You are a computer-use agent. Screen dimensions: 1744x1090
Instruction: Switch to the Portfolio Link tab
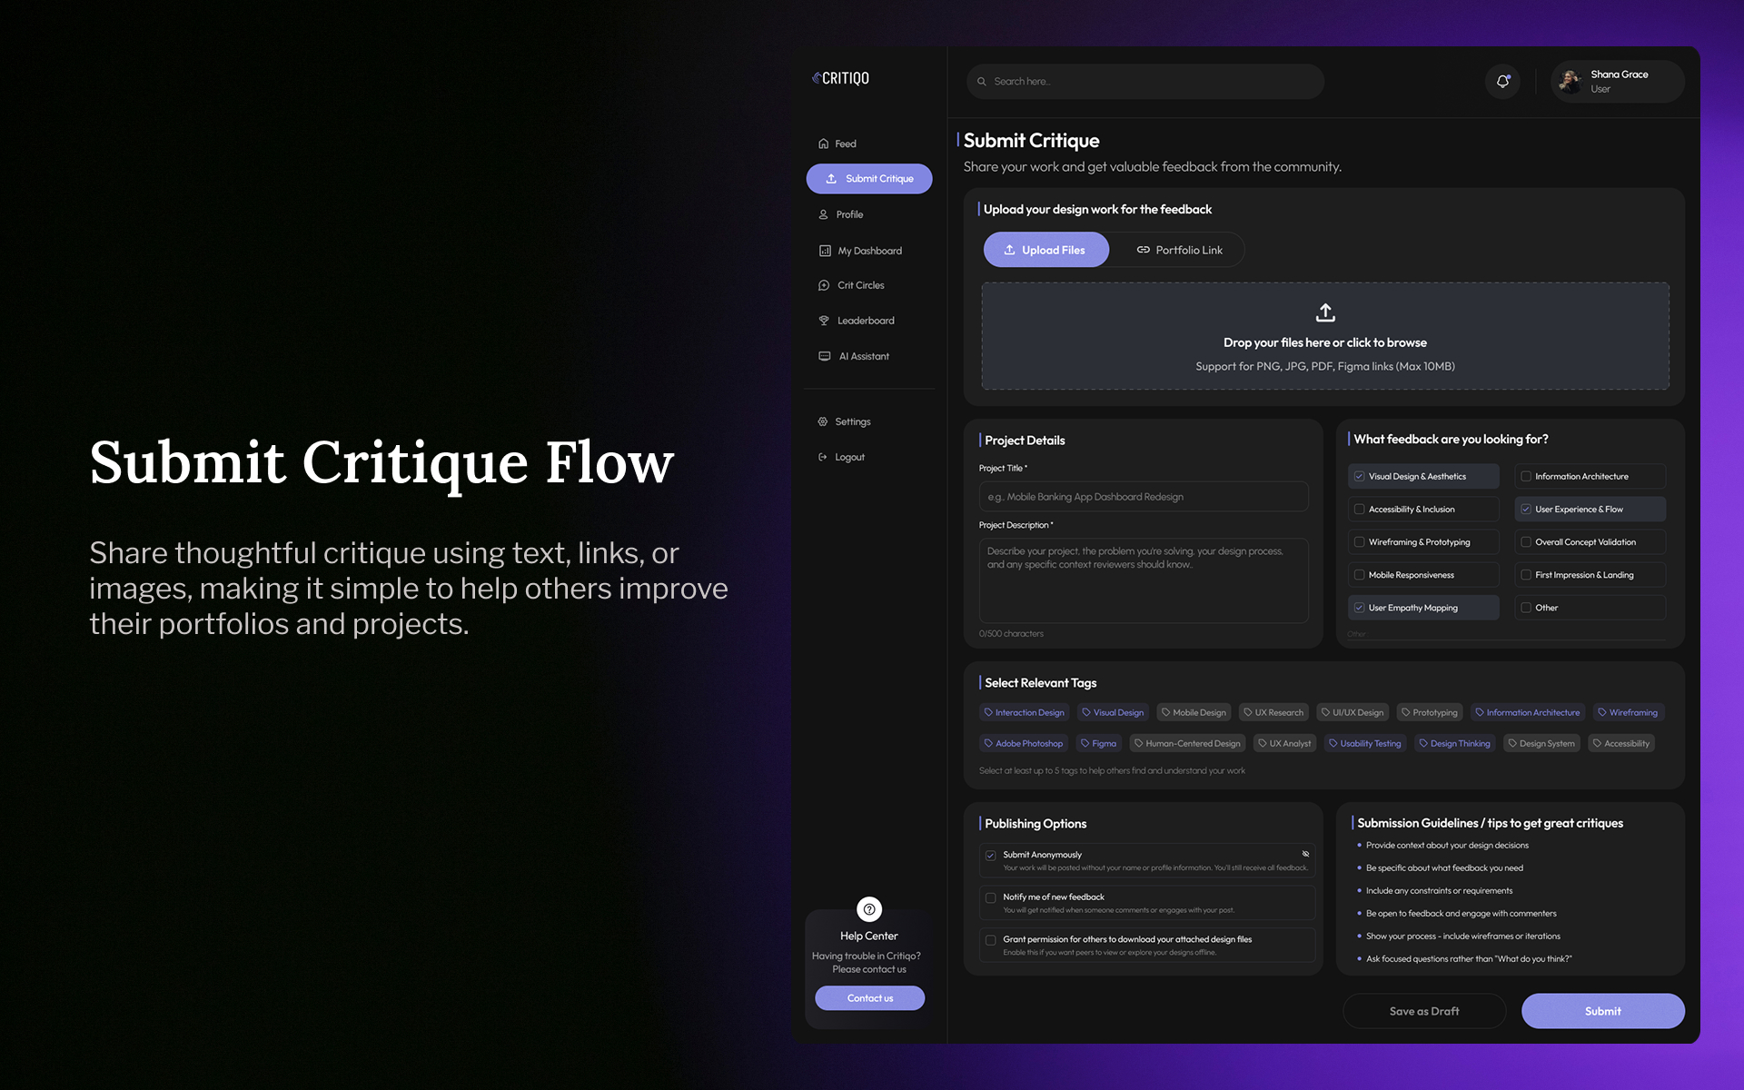pyautogui.click(x=1179, y=250)
